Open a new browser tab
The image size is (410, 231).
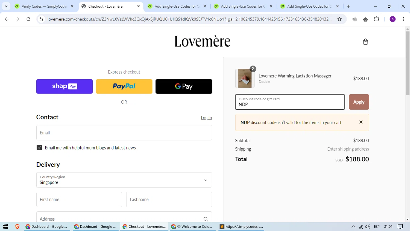pyautogui.click(x=348, y=6)
